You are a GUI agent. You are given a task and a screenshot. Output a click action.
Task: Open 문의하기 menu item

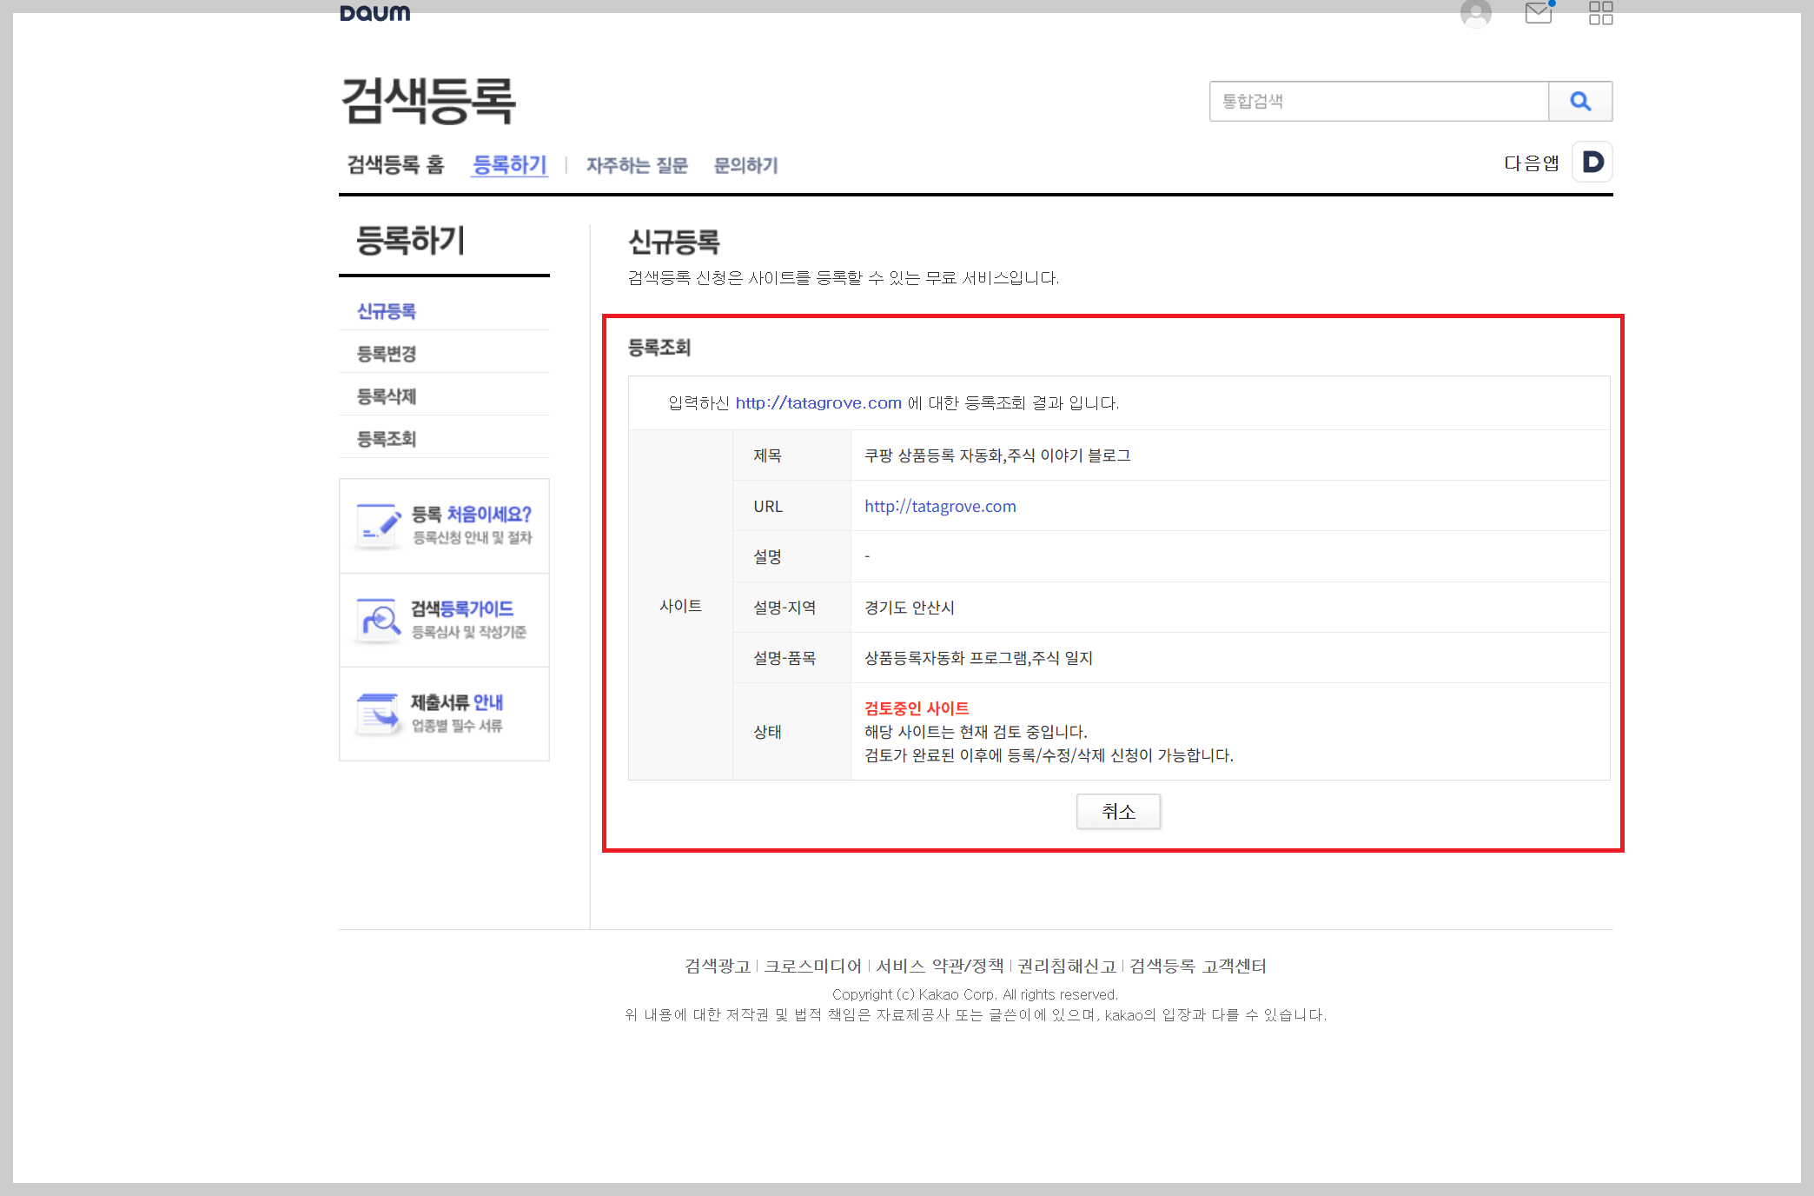point(745,165)
